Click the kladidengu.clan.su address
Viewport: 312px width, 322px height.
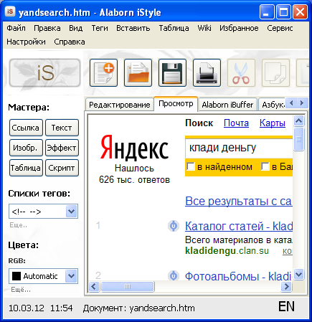tap(227, 251)
